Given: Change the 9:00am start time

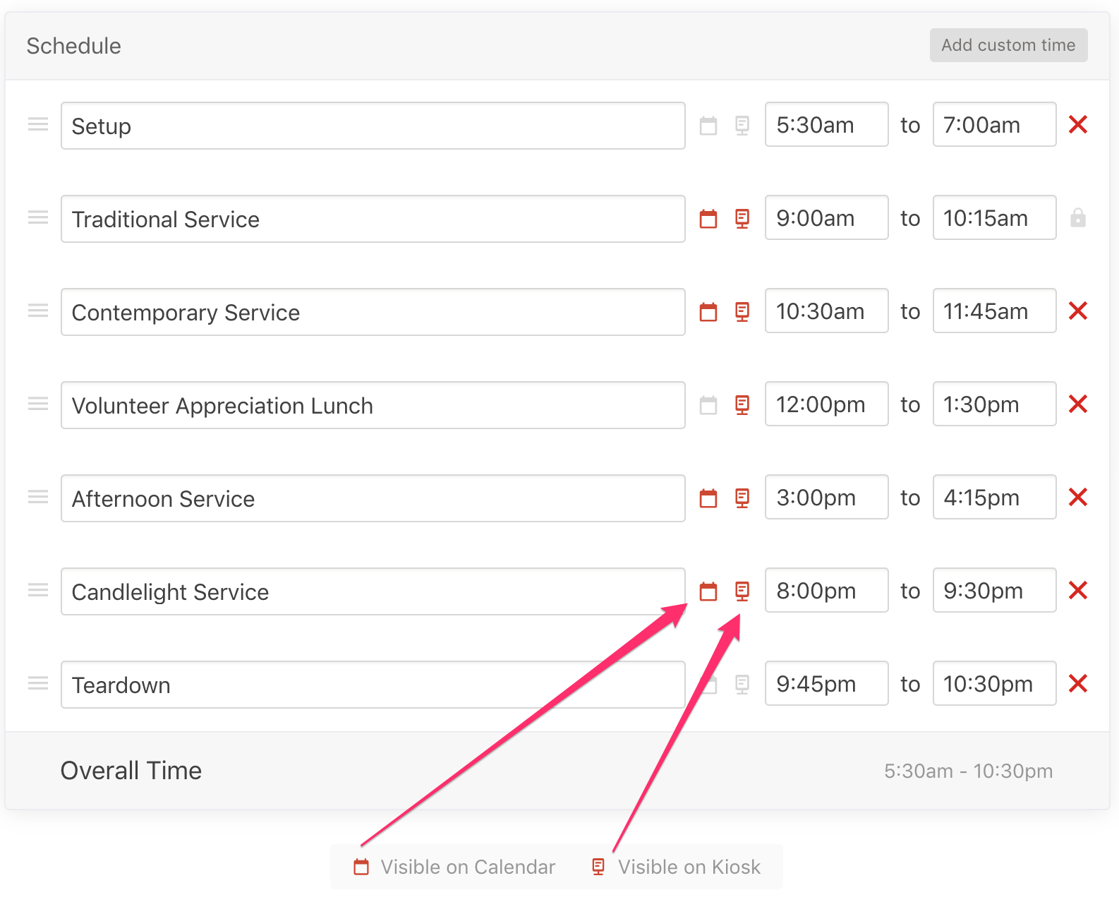Looking at the screenshot, I should point(827,217).
